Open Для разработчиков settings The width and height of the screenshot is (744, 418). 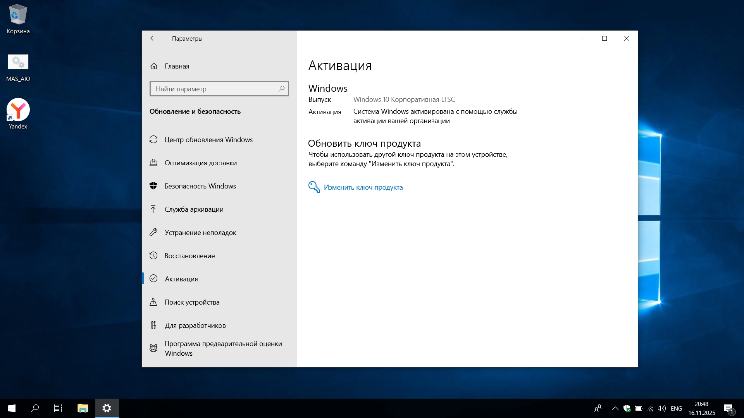point(195,325)
